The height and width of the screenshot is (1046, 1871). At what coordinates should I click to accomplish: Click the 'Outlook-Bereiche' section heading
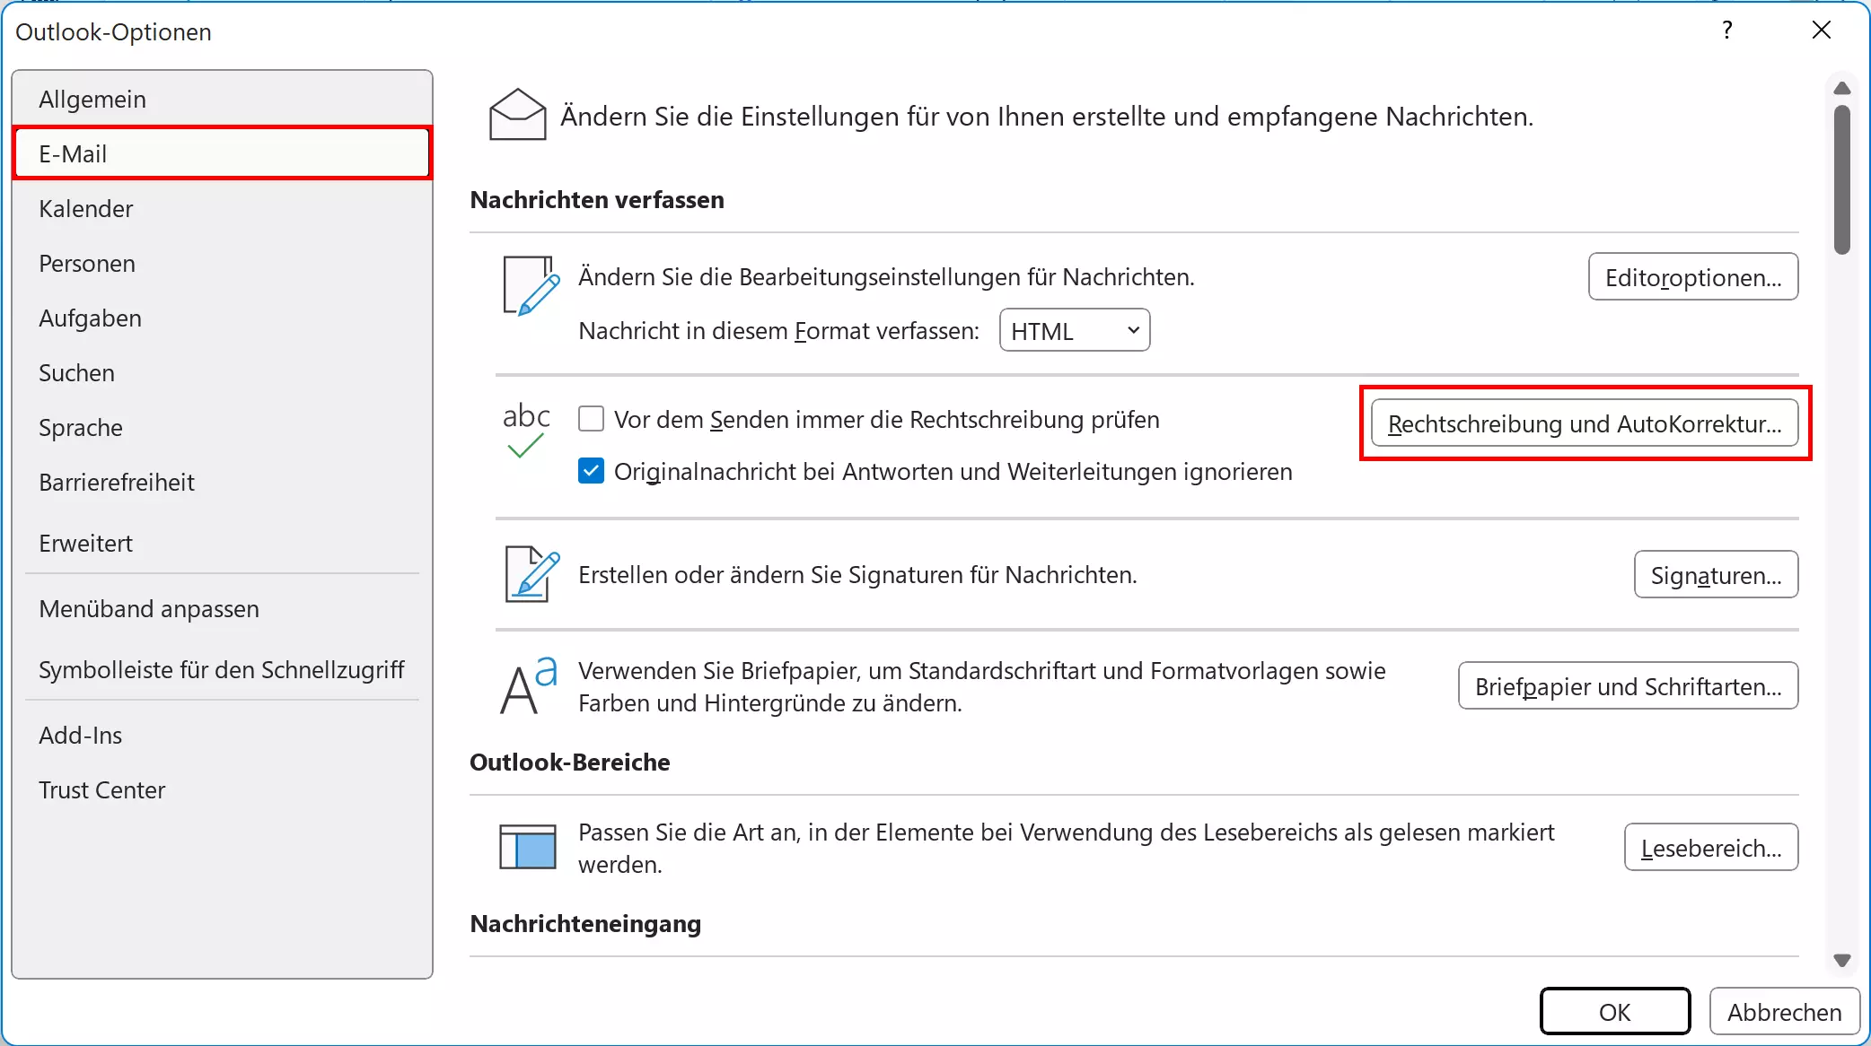tap(570, 762)
